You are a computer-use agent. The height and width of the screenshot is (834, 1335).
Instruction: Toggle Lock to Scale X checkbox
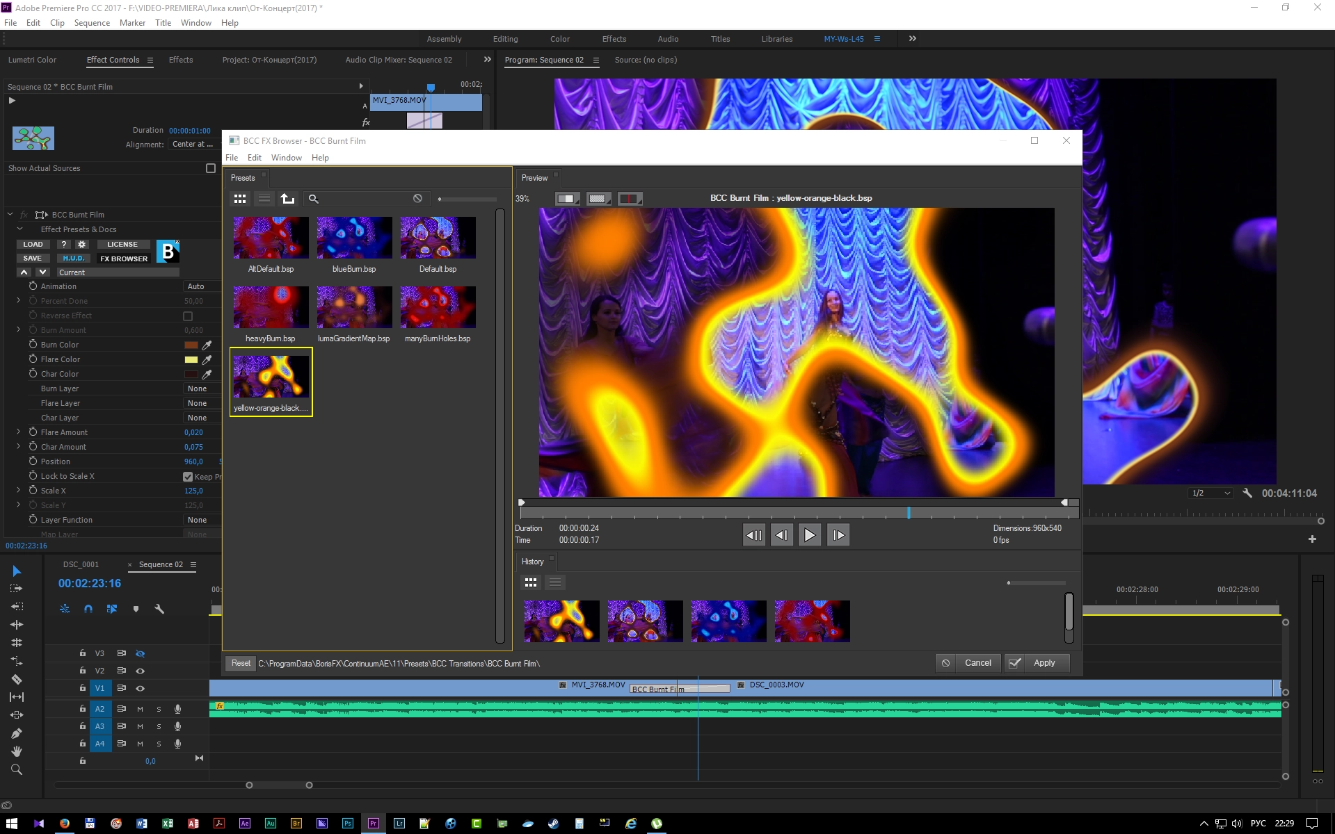[x=188, y=476]
